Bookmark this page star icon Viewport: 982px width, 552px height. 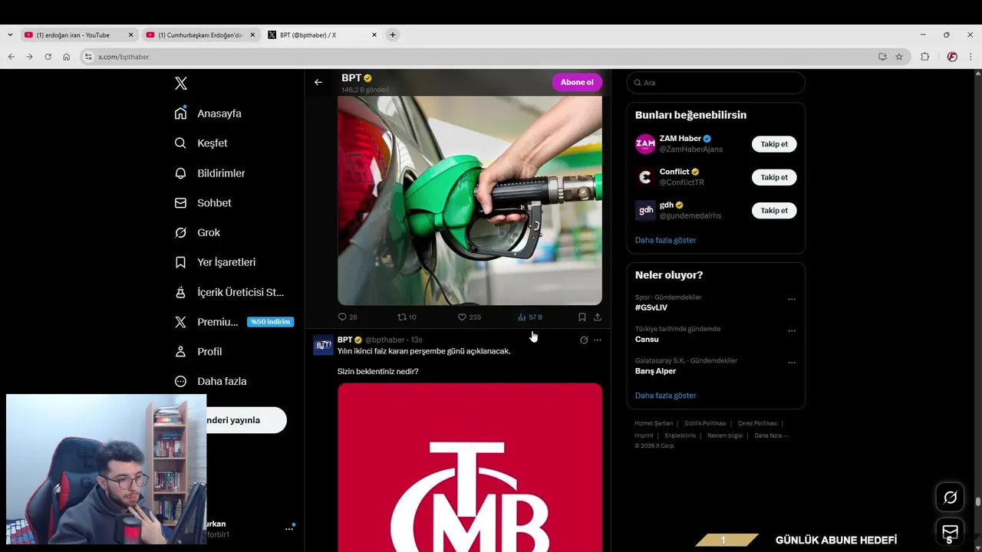pos(899,57)
